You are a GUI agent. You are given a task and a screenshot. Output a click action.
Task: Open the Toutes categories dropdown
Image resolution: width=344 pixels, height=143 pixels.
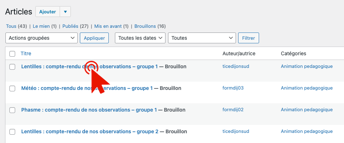pos(202,38)
